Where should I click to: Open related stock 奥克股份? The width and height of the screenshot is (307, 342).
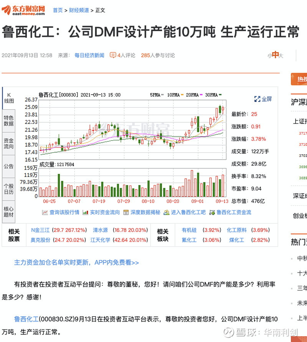coord(40,240)
